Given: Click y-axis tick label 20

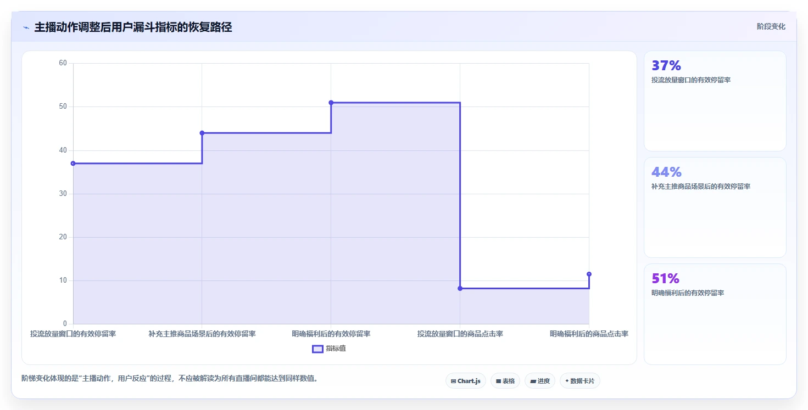Looking at the screenshot, I should [63, 237].
